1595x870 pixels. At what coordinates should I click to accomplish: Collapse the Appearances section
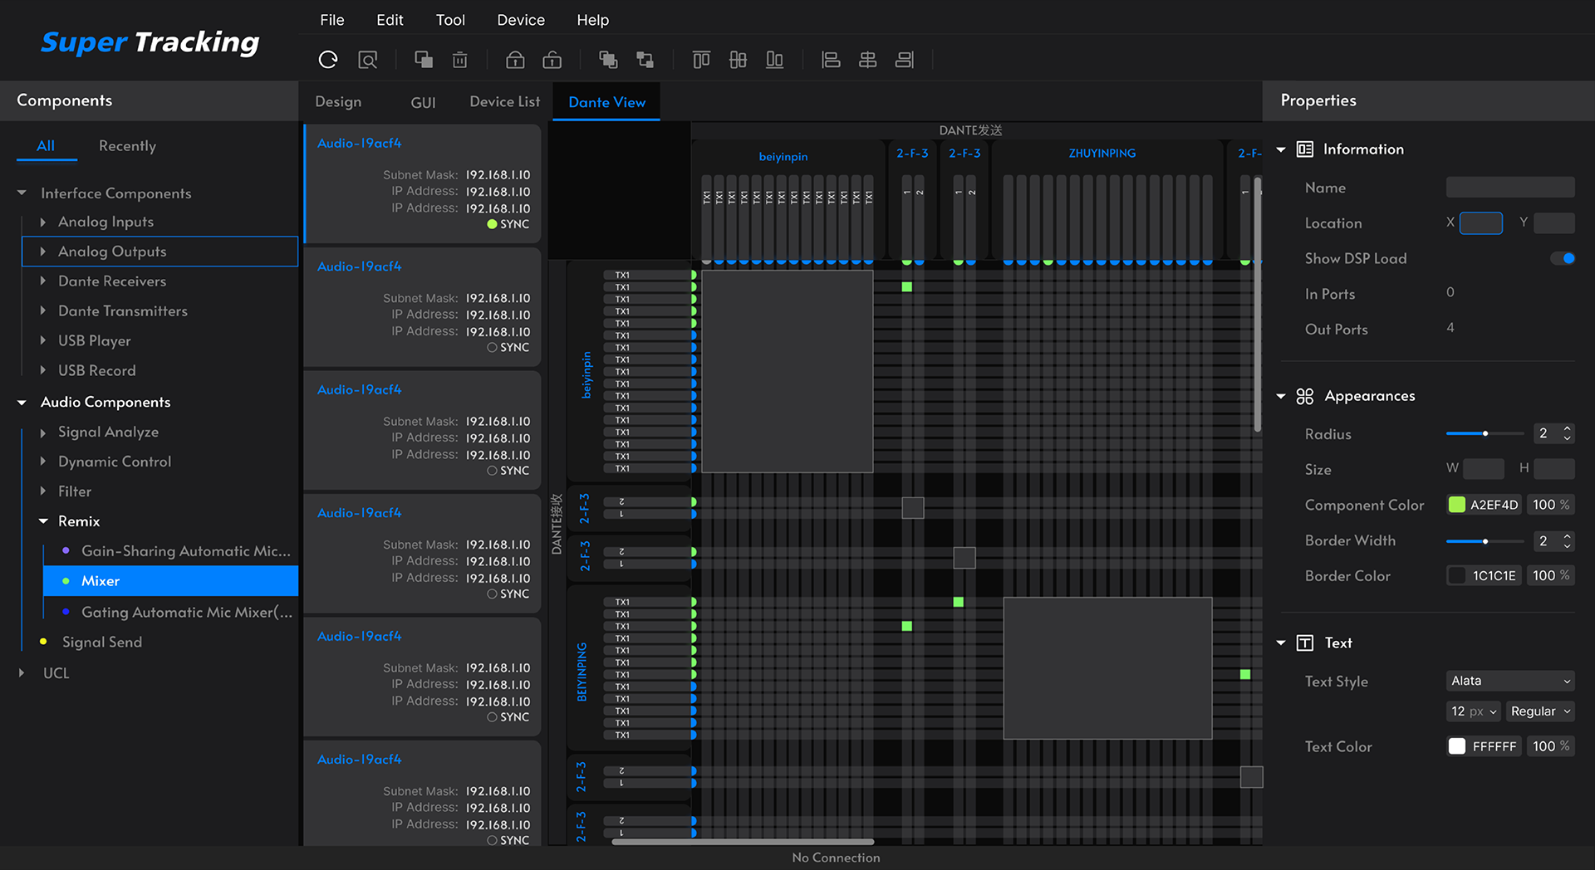tap(1281, 396)
